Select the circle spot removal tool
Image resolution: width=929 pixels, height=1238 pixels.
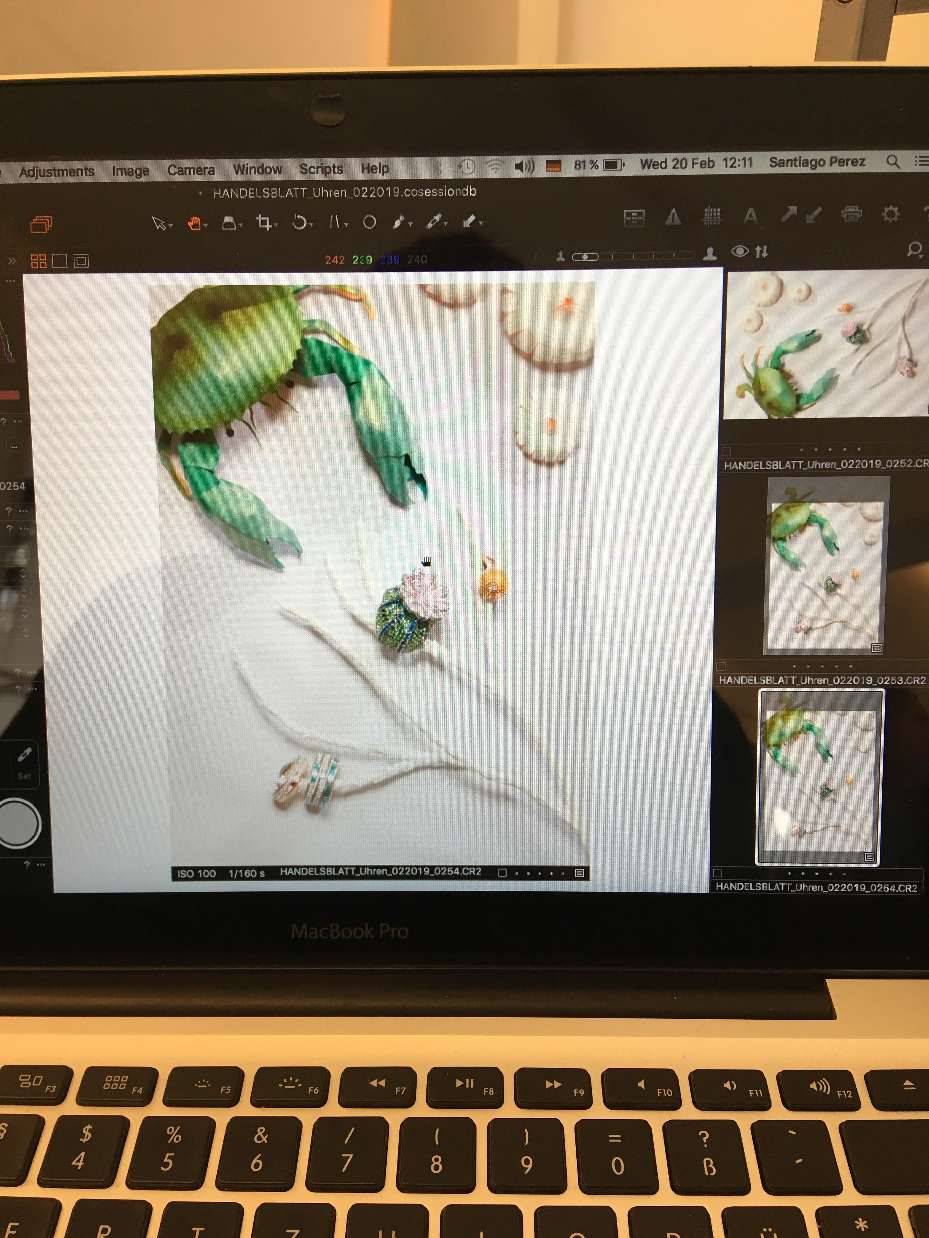pyautogui.click(x=369, y=222)
